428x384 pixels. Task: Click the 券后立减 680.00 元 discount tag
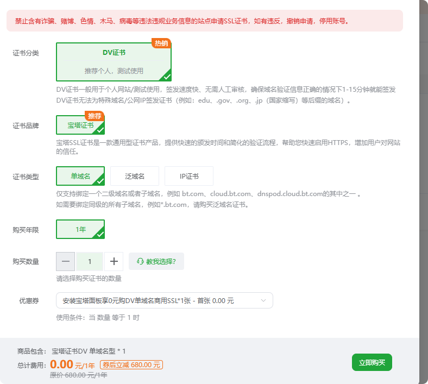pyautogui.click(x=131, y=365)
